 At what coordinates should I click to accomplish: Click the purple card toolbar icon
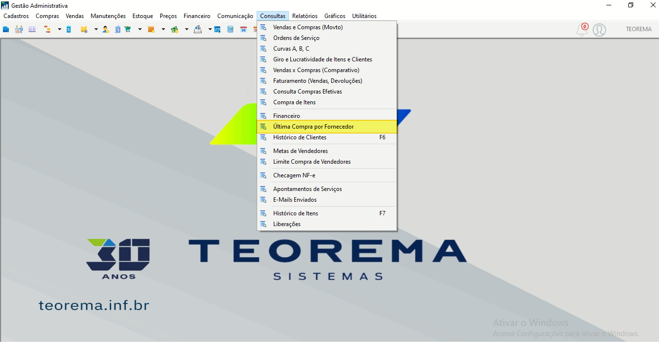[x=32, y=29]
